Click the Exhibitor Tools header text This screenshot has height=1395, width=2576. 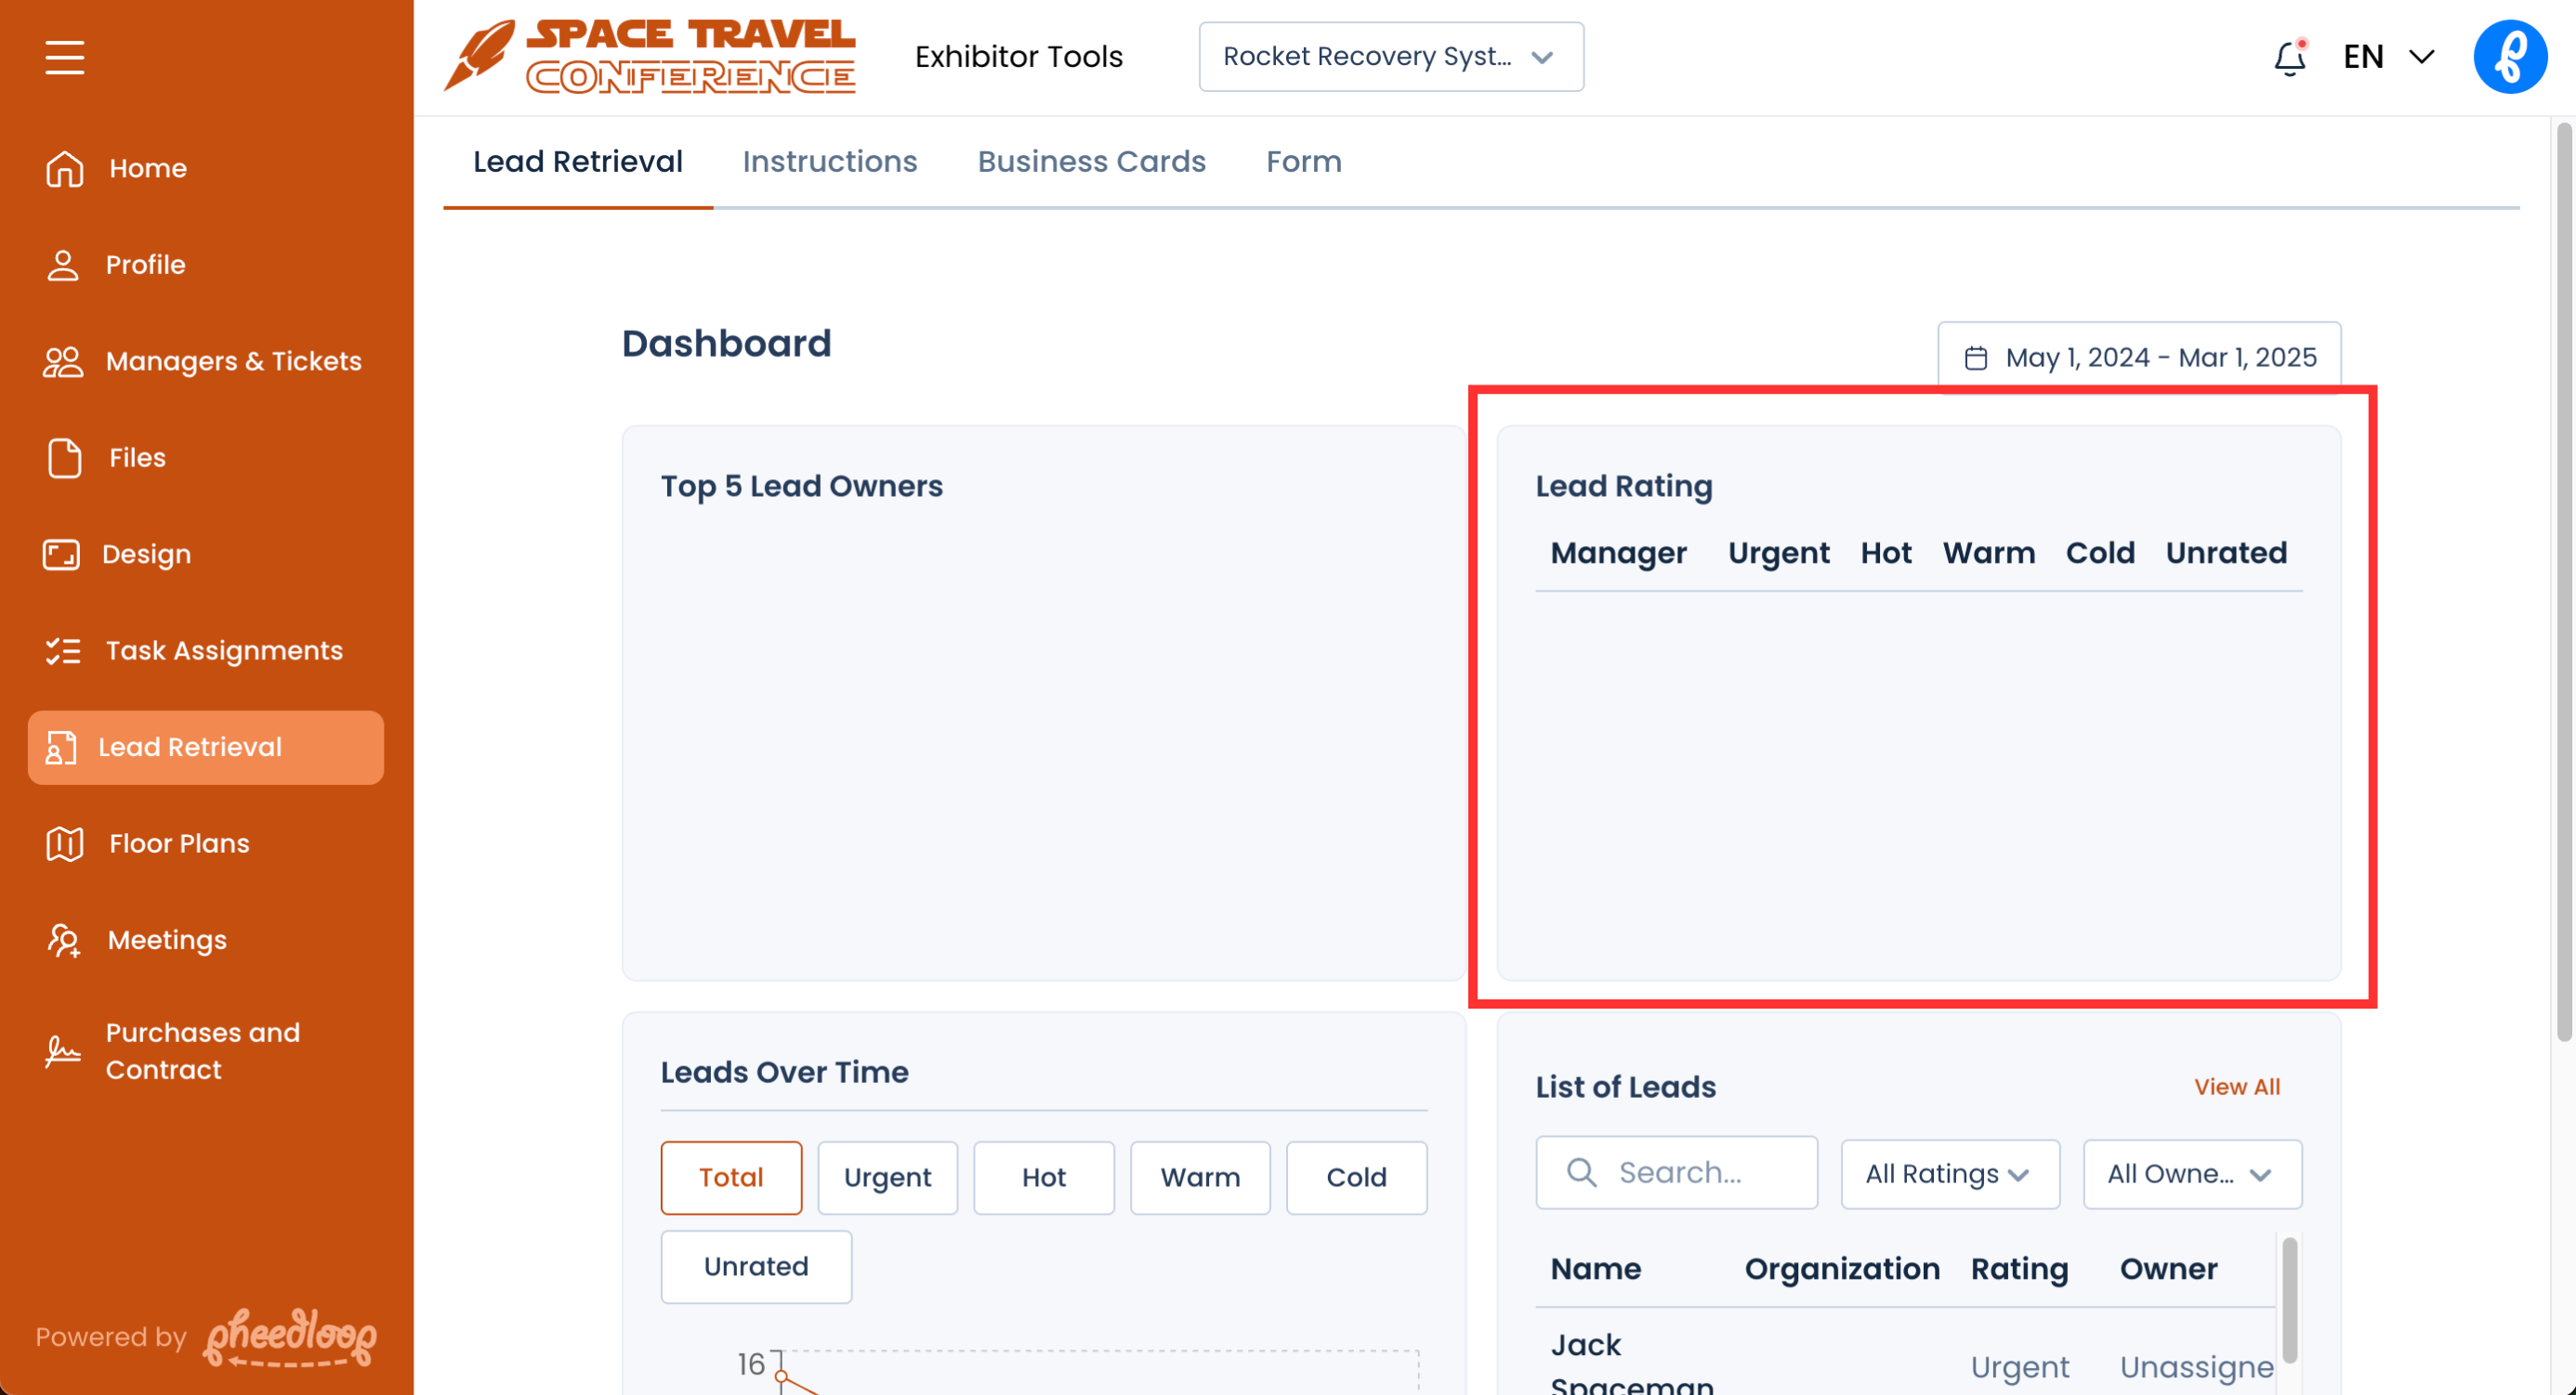[1018, 57]
